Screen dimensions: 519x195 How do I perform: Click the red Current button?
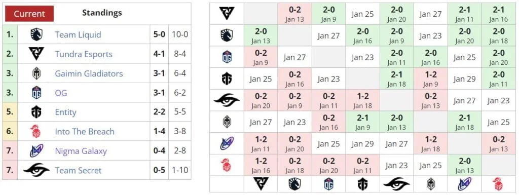pos(29,14)
